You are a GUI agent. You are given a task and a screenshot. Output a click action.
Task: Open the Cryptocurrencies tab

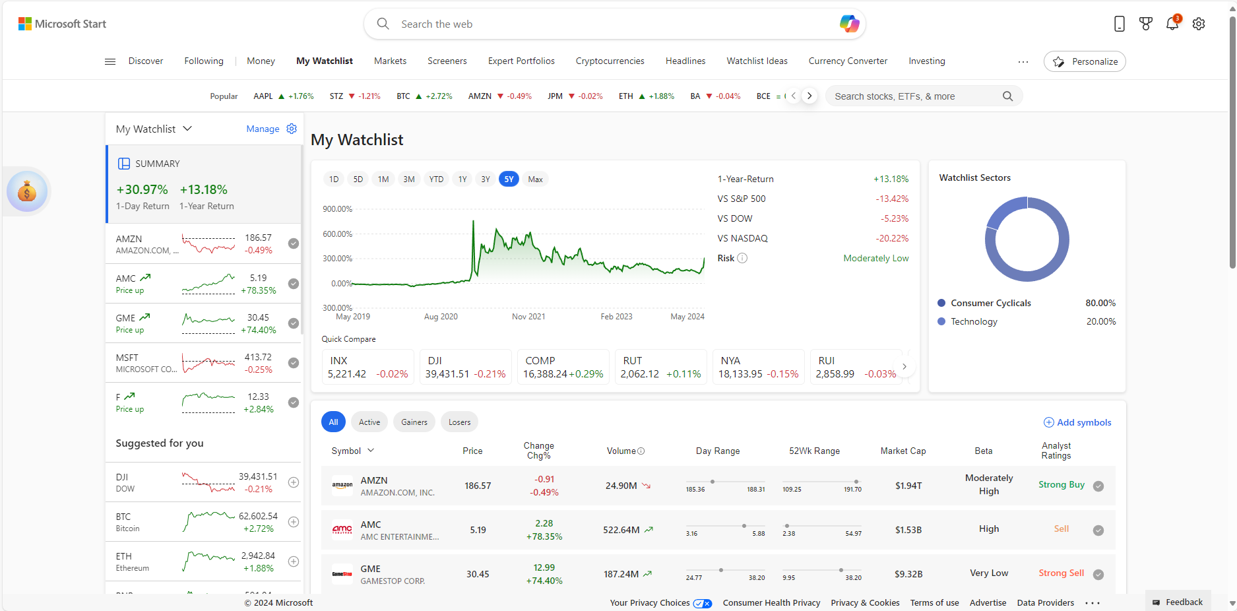[x=610, y=61]
